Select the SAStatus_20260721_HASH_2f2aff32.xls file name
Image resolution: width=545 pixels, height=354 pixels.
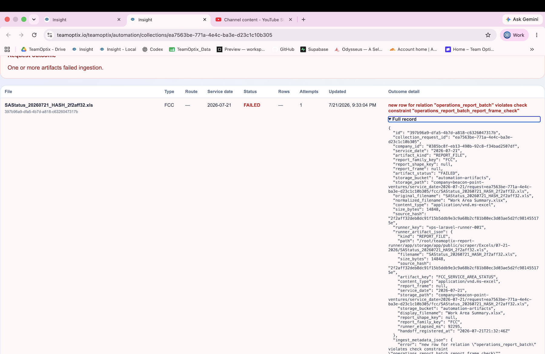(49, 105)
